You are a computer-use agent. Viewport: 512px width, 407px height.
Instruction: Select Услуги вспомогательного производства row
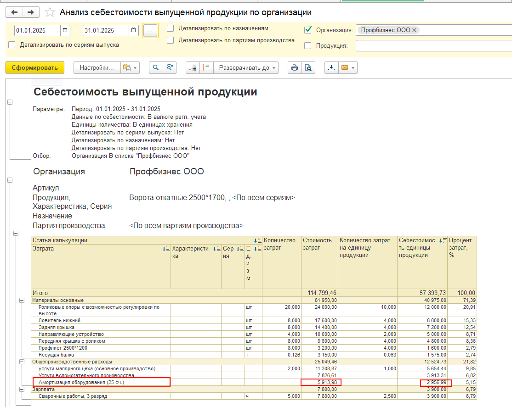pyautogui.click(x=254, y=375)
